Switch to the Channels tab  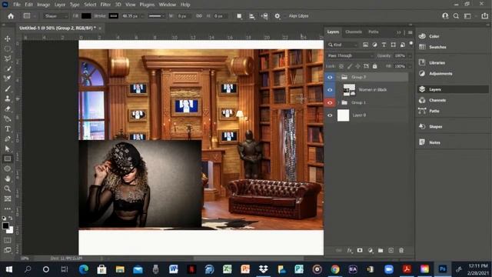point(354,32)
